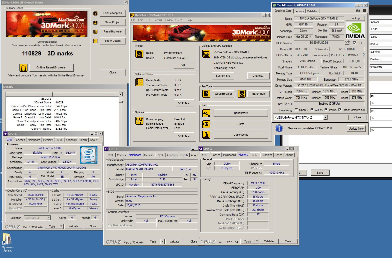Open the Bench tab in CPU-Z Mainboard window

tap(184, 155)
